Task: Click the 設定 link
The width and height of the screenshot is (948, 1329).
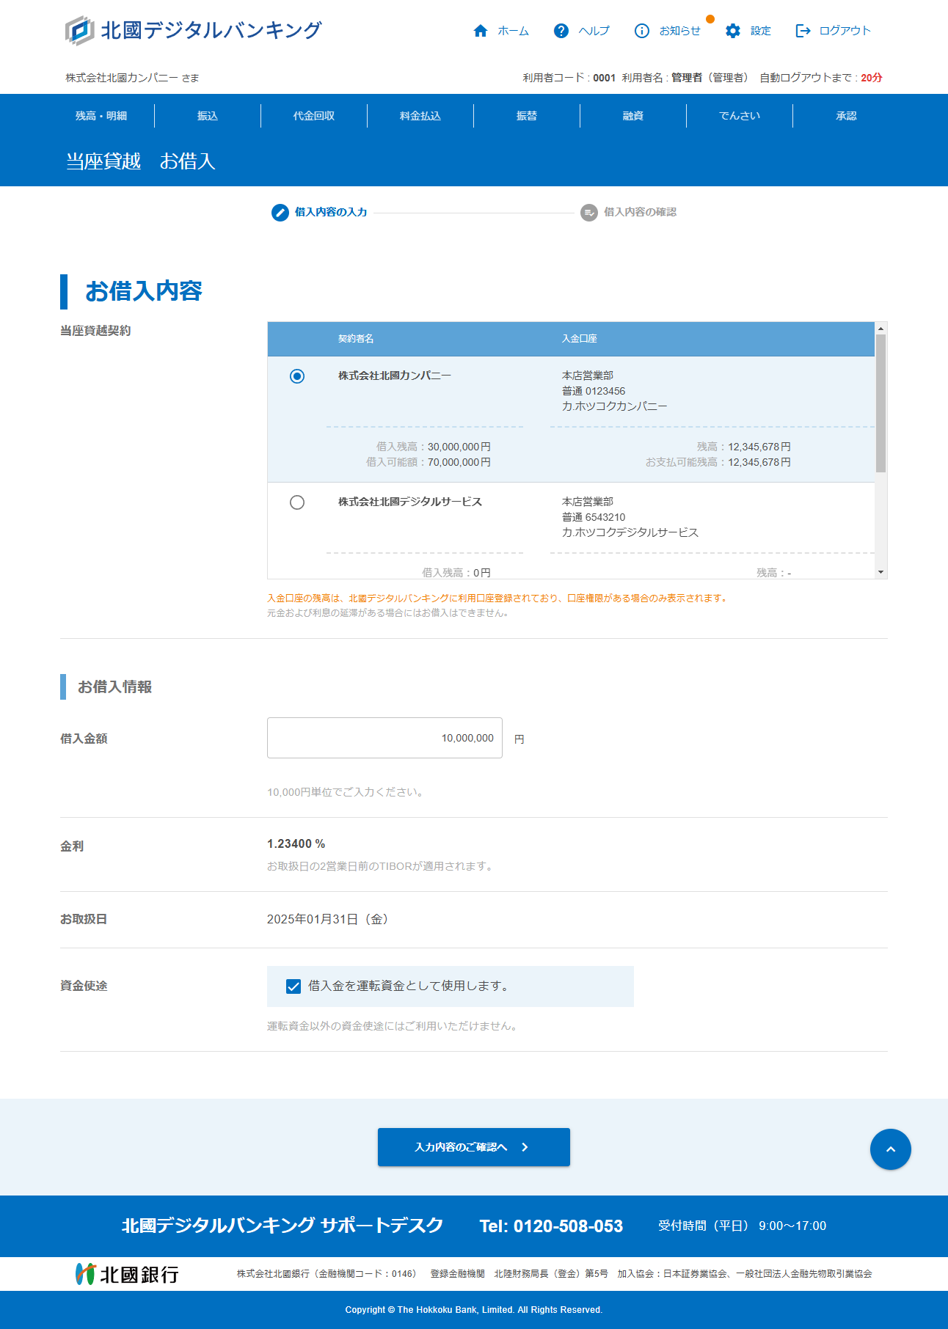Action: [x=761, y=31]
